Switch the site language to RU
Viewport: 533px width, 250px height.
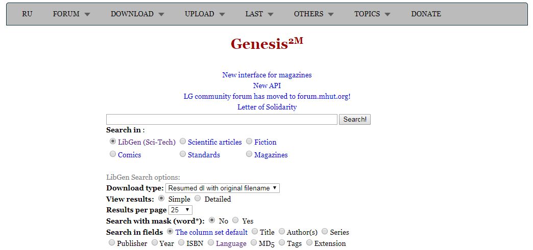click(27, 14)
